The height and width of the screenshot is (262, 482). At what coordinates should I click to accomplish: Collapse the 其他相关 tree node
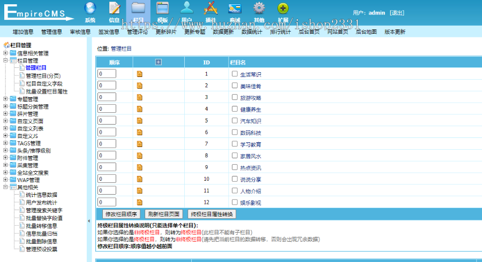5,187
